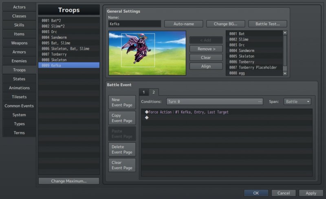Image resolution: width=326 pixels, height=199 pixels.
Task: Switch to battle event page 1
Action: [x=144, y=92]
